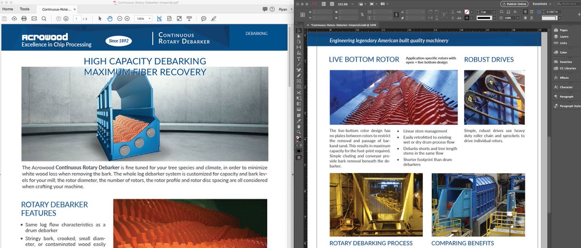Image resolution: width=581 pixels, height=248 pixels.
Task: Click the Acrobat page number input field
Action: pyautogui.click(x=77, y=18)
